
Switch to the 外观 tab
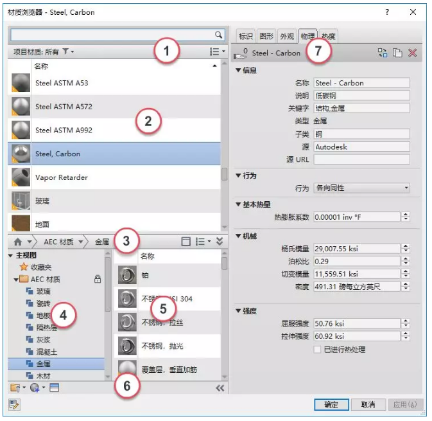pyautogui.click(x=287, y=36)
